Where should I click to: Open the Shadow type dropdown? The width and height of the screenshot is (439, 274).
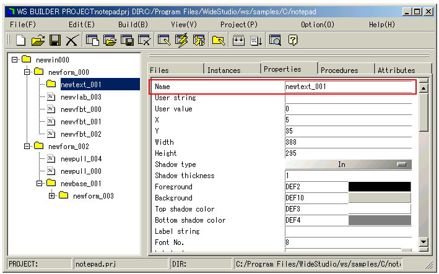[404, 165]
